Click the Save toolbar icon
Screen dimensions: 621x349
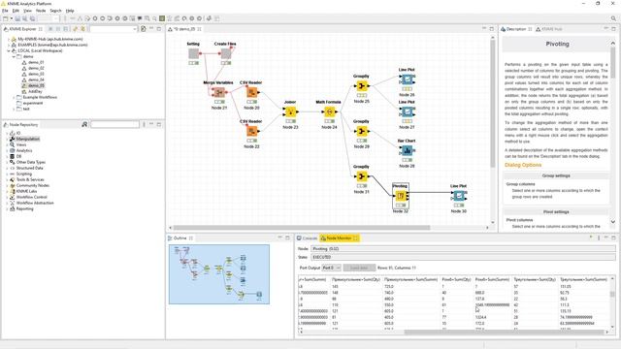click(17, 18)
